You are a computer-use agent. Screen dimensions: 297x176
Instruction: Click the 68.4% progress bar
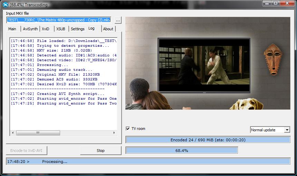coord(182,151)
